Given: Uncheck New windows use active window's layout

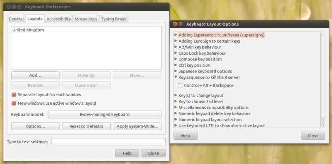Looking at the screenshot, I should [x=14, y=104].
